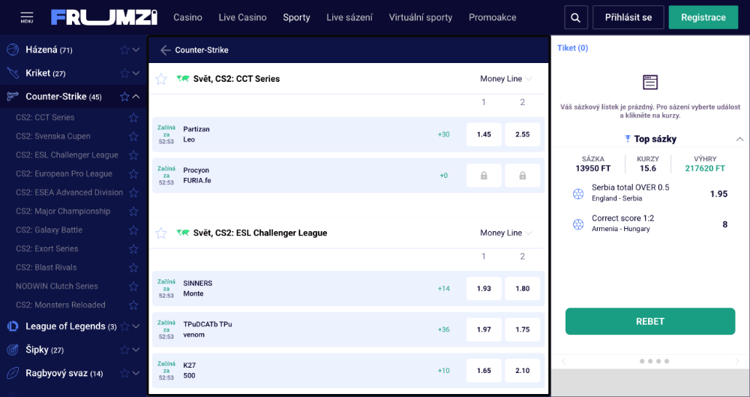This screenshot has width=750, height=397.
Task: Favorite the CS2: CCT Series sidebar star
Action: pos(133,117)
